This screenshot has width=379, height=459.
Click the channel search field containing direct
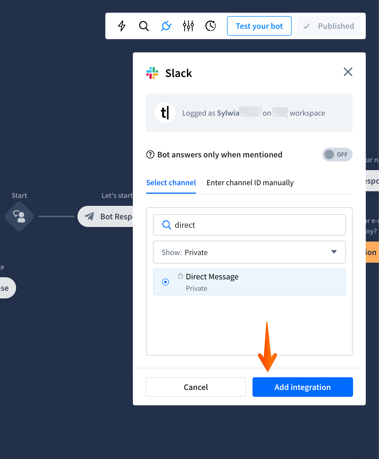(249, 225)
